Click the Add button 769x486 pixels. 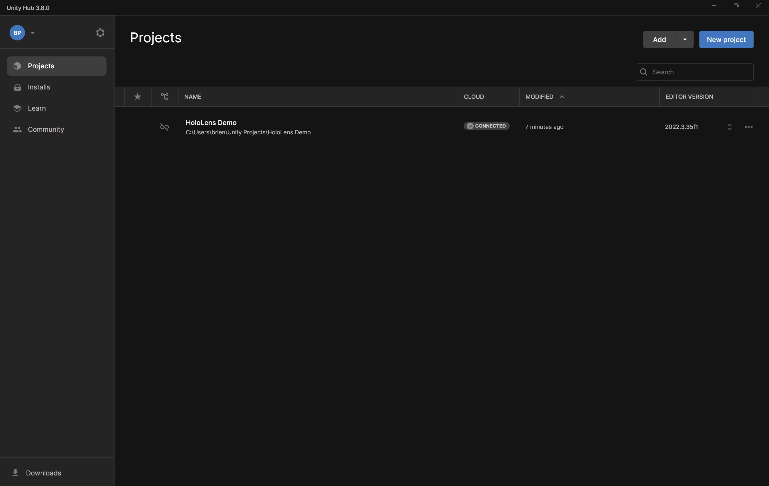659,39
